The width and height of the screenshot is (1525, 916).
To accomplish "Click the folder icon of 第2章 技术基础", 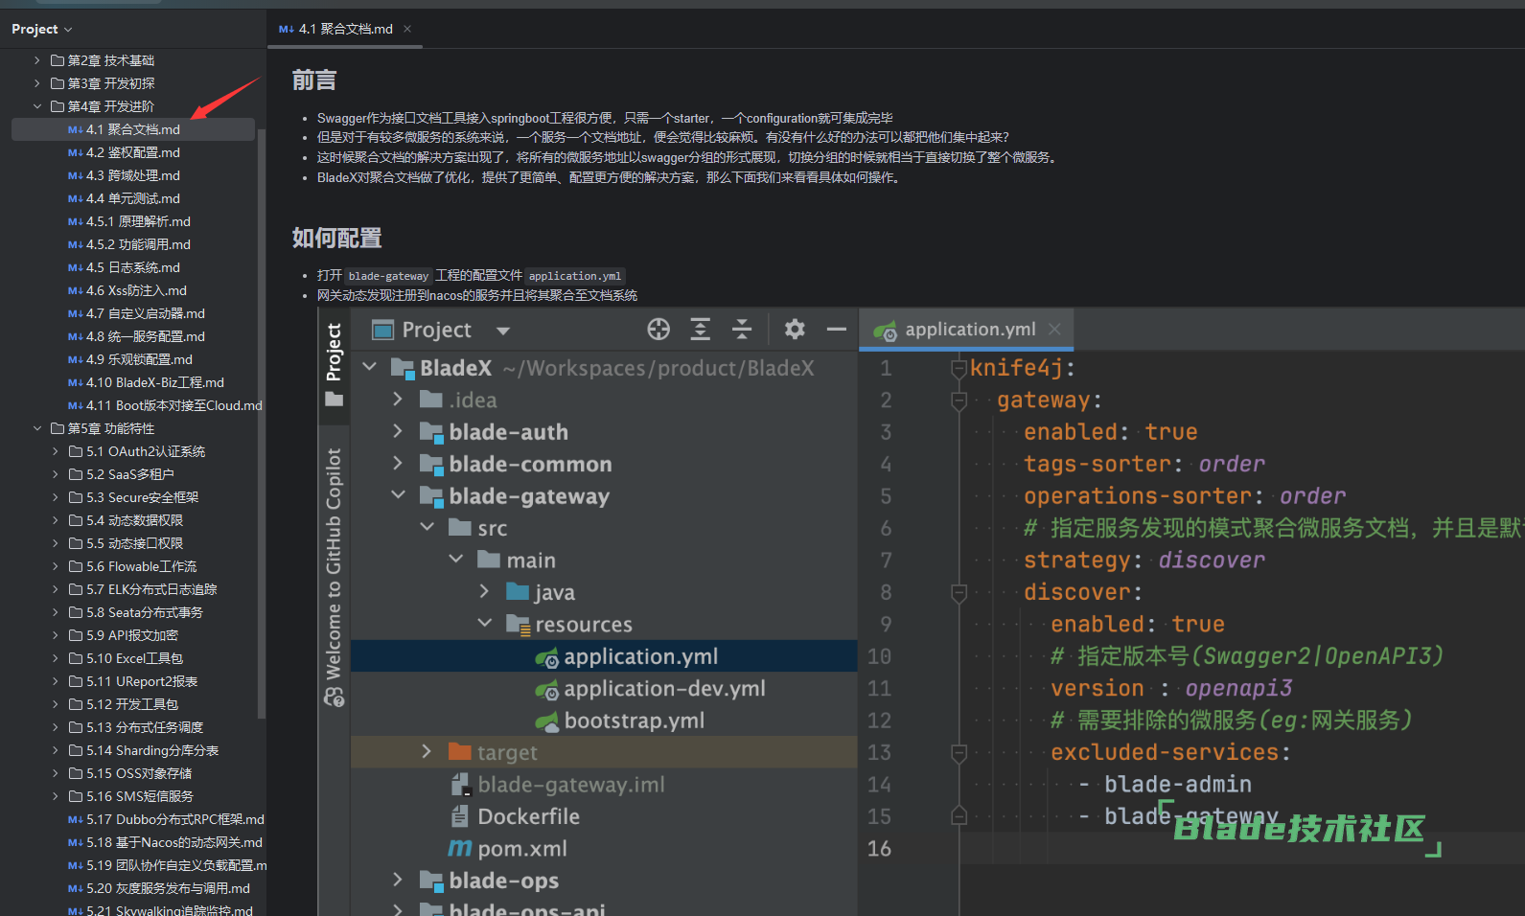I will (58, 60).
